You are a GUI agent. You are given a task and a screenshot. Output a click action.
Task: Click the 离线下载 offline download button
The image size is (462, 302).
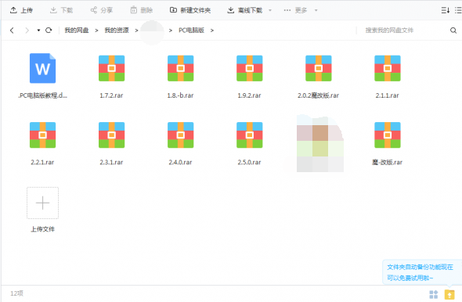point(244,10)
